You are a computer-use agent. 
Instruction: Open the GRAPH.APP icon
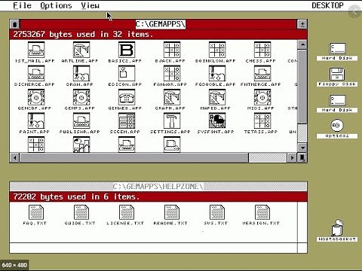point(172,97)
